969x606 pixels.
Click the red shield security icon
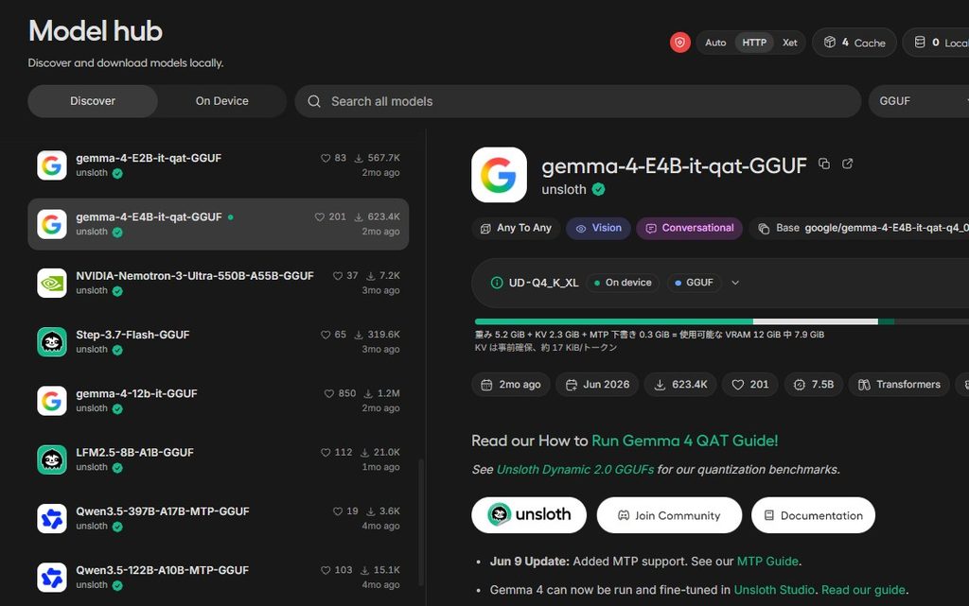[x=679, y=43]
